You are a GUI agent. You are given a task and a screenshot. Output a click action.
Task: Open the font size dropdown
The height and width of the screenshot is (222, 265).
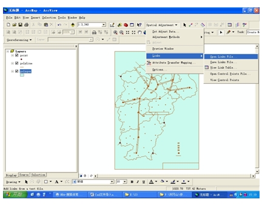pos(125,182)
